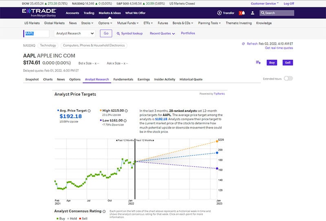The height and width of the screenshot is (221, 326).
Task: Click info icon beside Avg. Price Target
Action: 89,110
